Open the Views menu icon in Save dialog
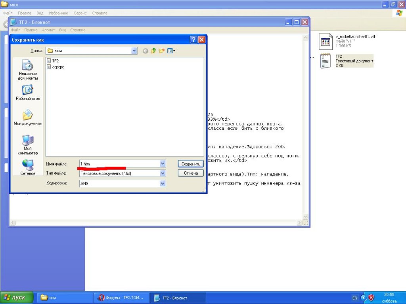The image size is (406, 304). pos(171,51)
